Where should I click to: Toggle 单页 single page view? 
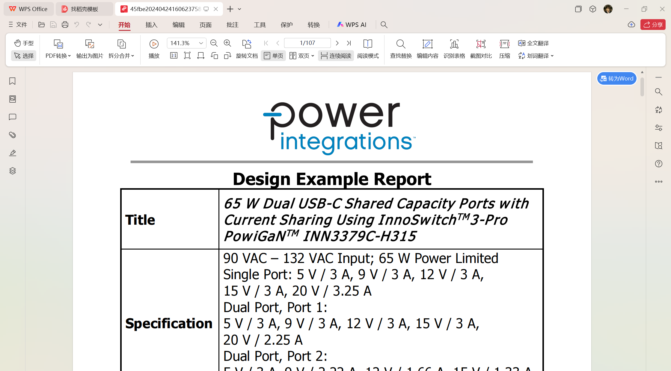click(273, 56)
